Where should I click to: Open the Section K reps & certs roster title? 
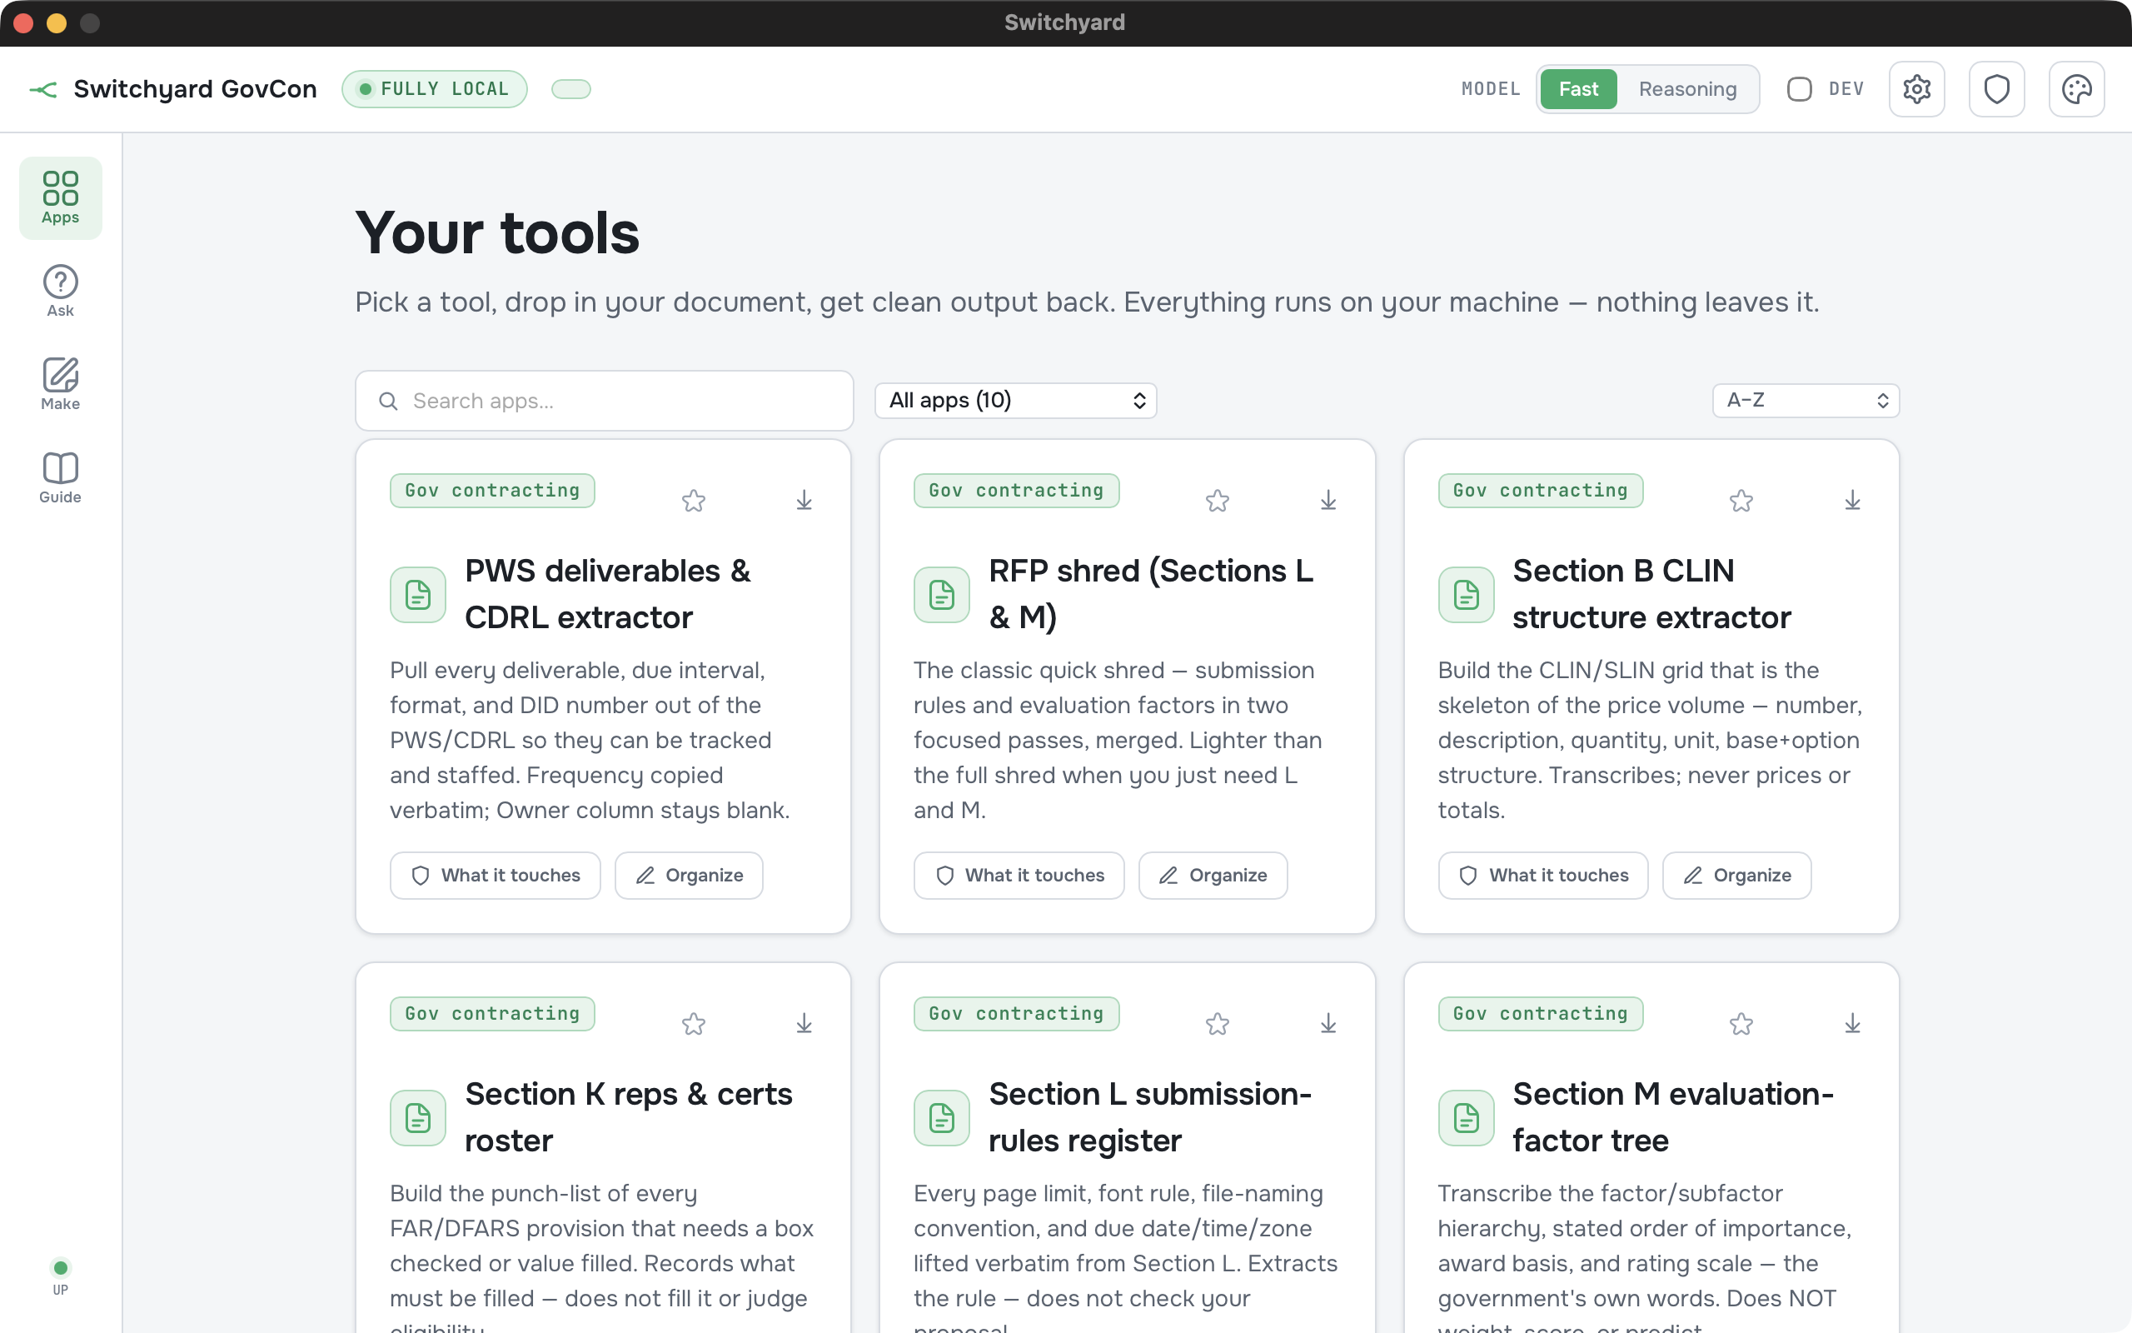(629, 1117)
